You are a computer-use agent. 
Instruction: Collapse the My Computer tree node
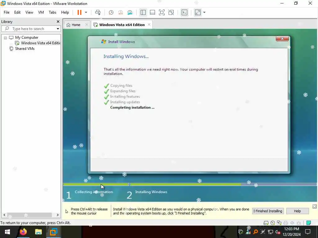point(5,37)
